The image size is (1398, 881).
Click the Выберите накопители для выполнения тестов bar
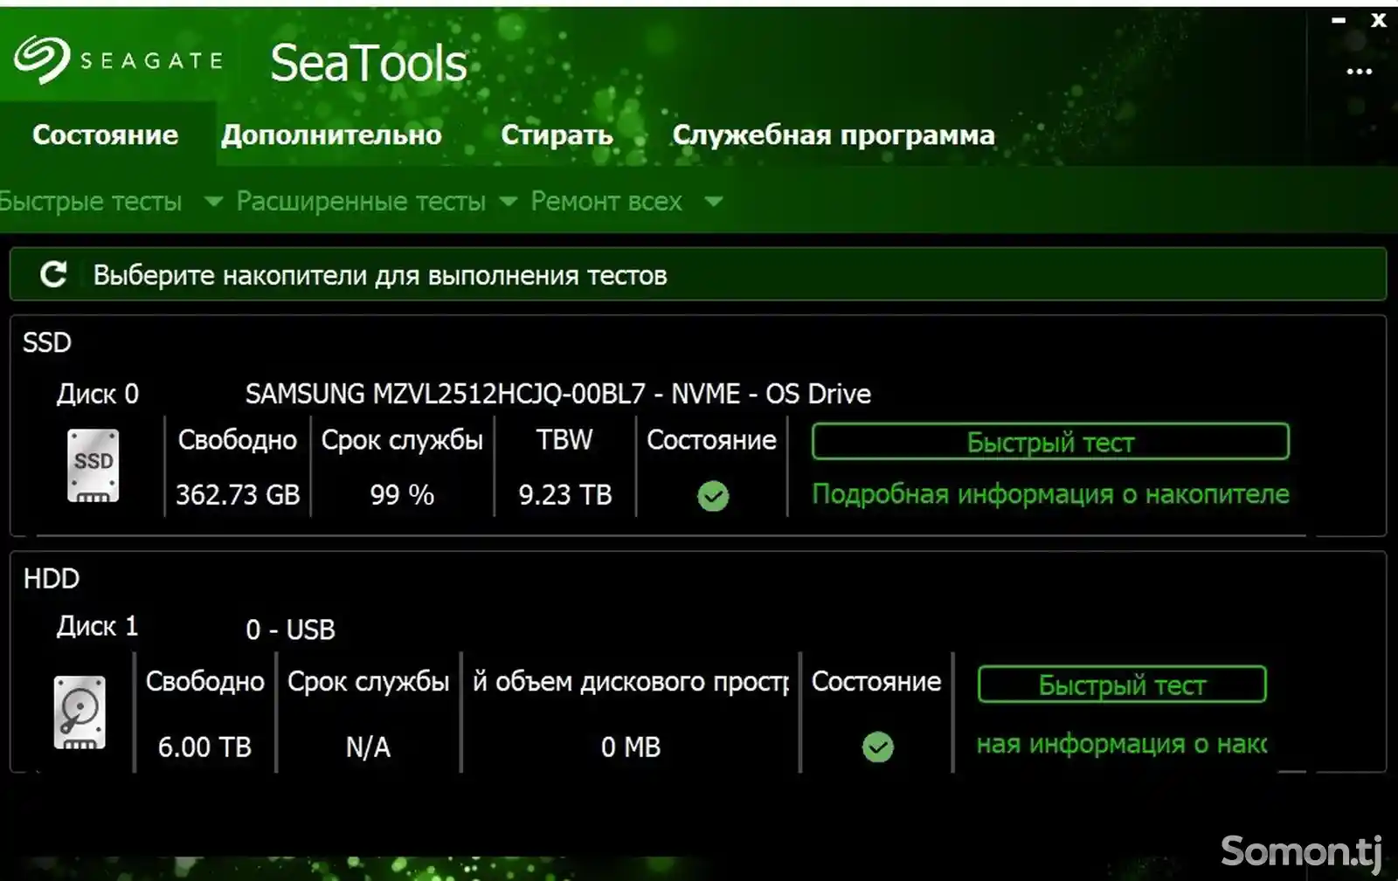tap(697, 275)
